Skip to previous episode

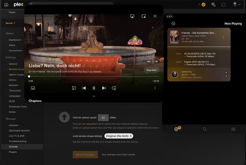tap(84, 88)
